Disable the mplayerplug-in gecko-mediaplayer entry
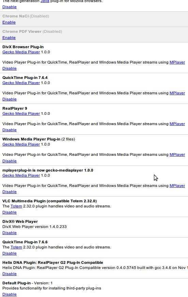The height and width of the screenshot is (297, 188). pyautogui.click(x=10, y=192)
